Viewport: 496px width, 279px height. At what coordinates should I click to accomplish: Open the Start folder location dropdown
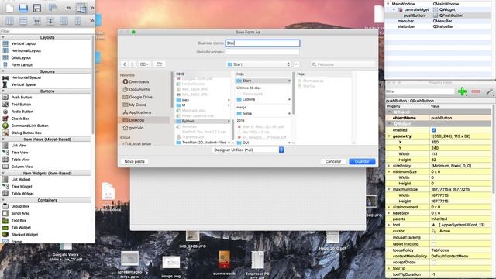pyautogui.click(x=258, y=64)
